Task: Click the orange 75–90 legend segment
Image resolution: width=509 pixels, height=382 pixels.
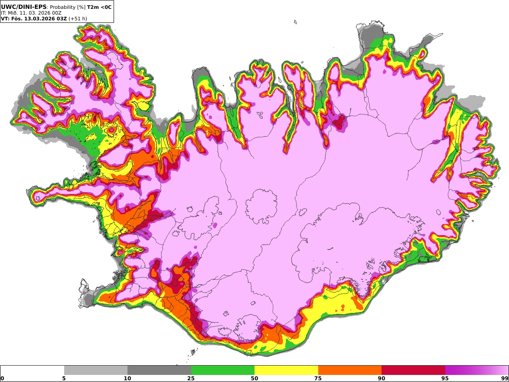Action: tap(350, 370)
